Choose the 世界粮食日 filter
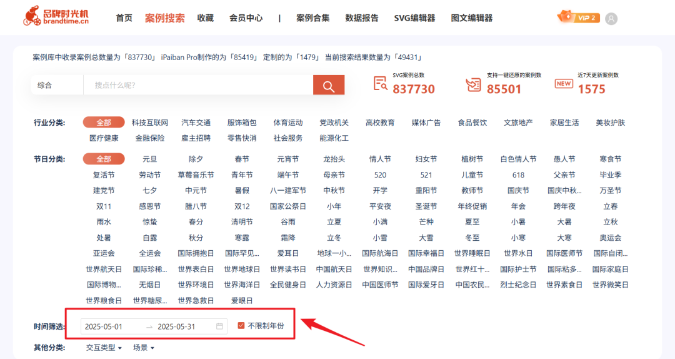Image resolution: width=675 pixels, height=359 pixels. coord(104,301)
